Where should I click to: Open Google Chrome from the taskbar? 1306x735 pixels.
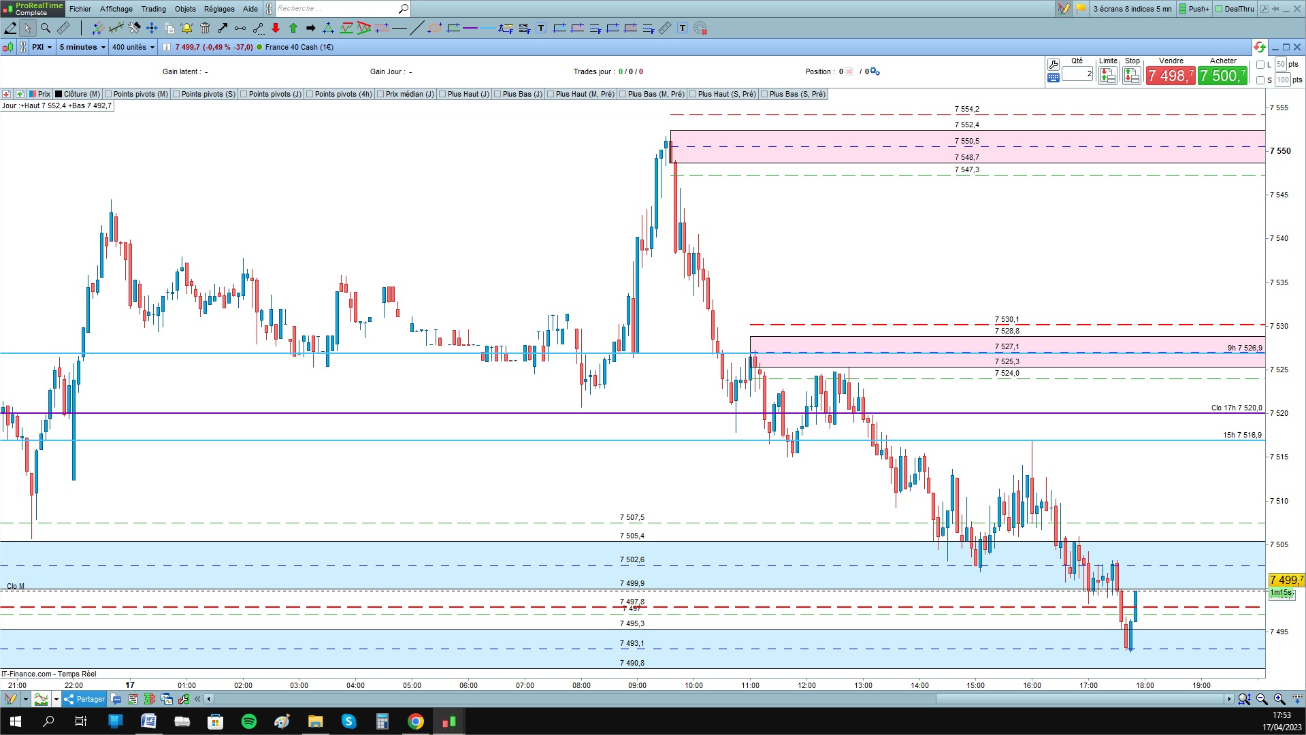click(x=416, y=721)
